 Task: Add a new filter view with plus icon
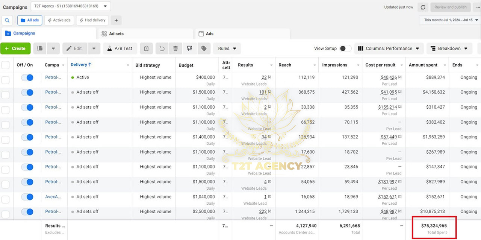pos(116,20)
